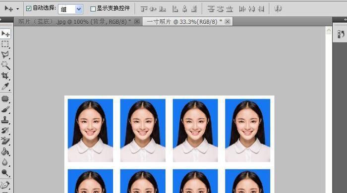This screenshot has height=193, width=347.
Task: Select the Polygonal Lasso tool
Action: coord(5,54)
